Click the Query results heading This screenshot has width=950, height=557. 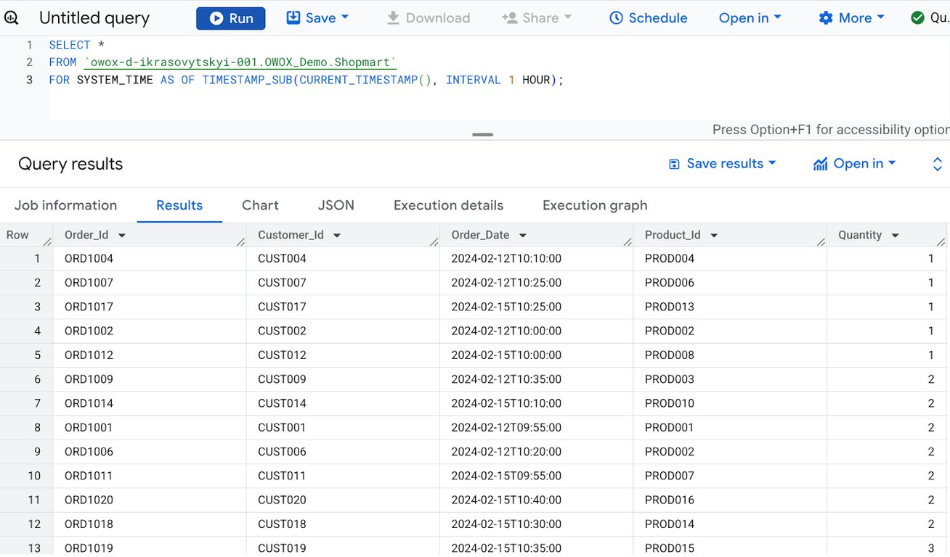[70, 164]
